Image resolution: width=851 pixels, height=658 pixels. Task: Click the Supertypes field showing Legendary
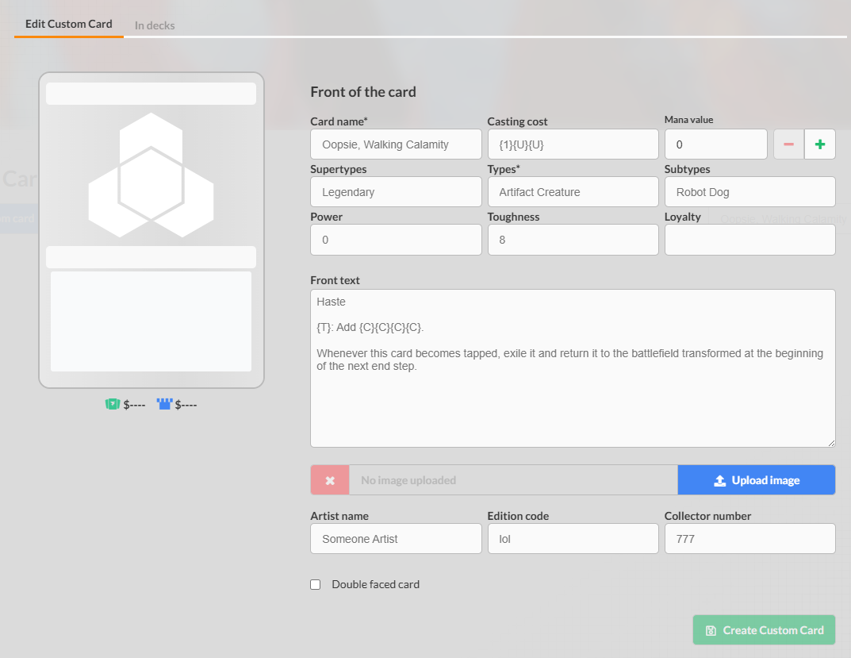tap(396, 192)
